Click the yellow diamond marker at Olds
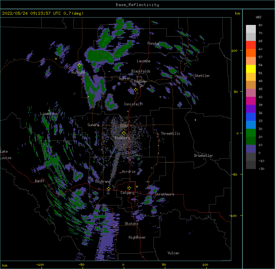 click(124, 133)
